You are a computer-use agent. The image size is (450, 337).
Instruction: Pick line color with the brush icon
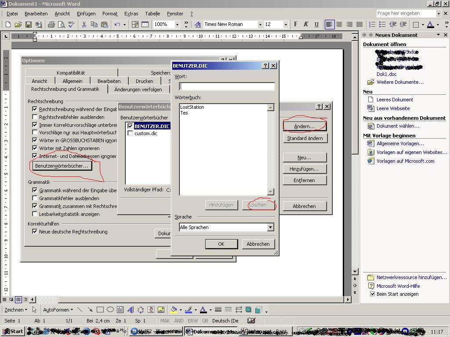click(189, 310)
